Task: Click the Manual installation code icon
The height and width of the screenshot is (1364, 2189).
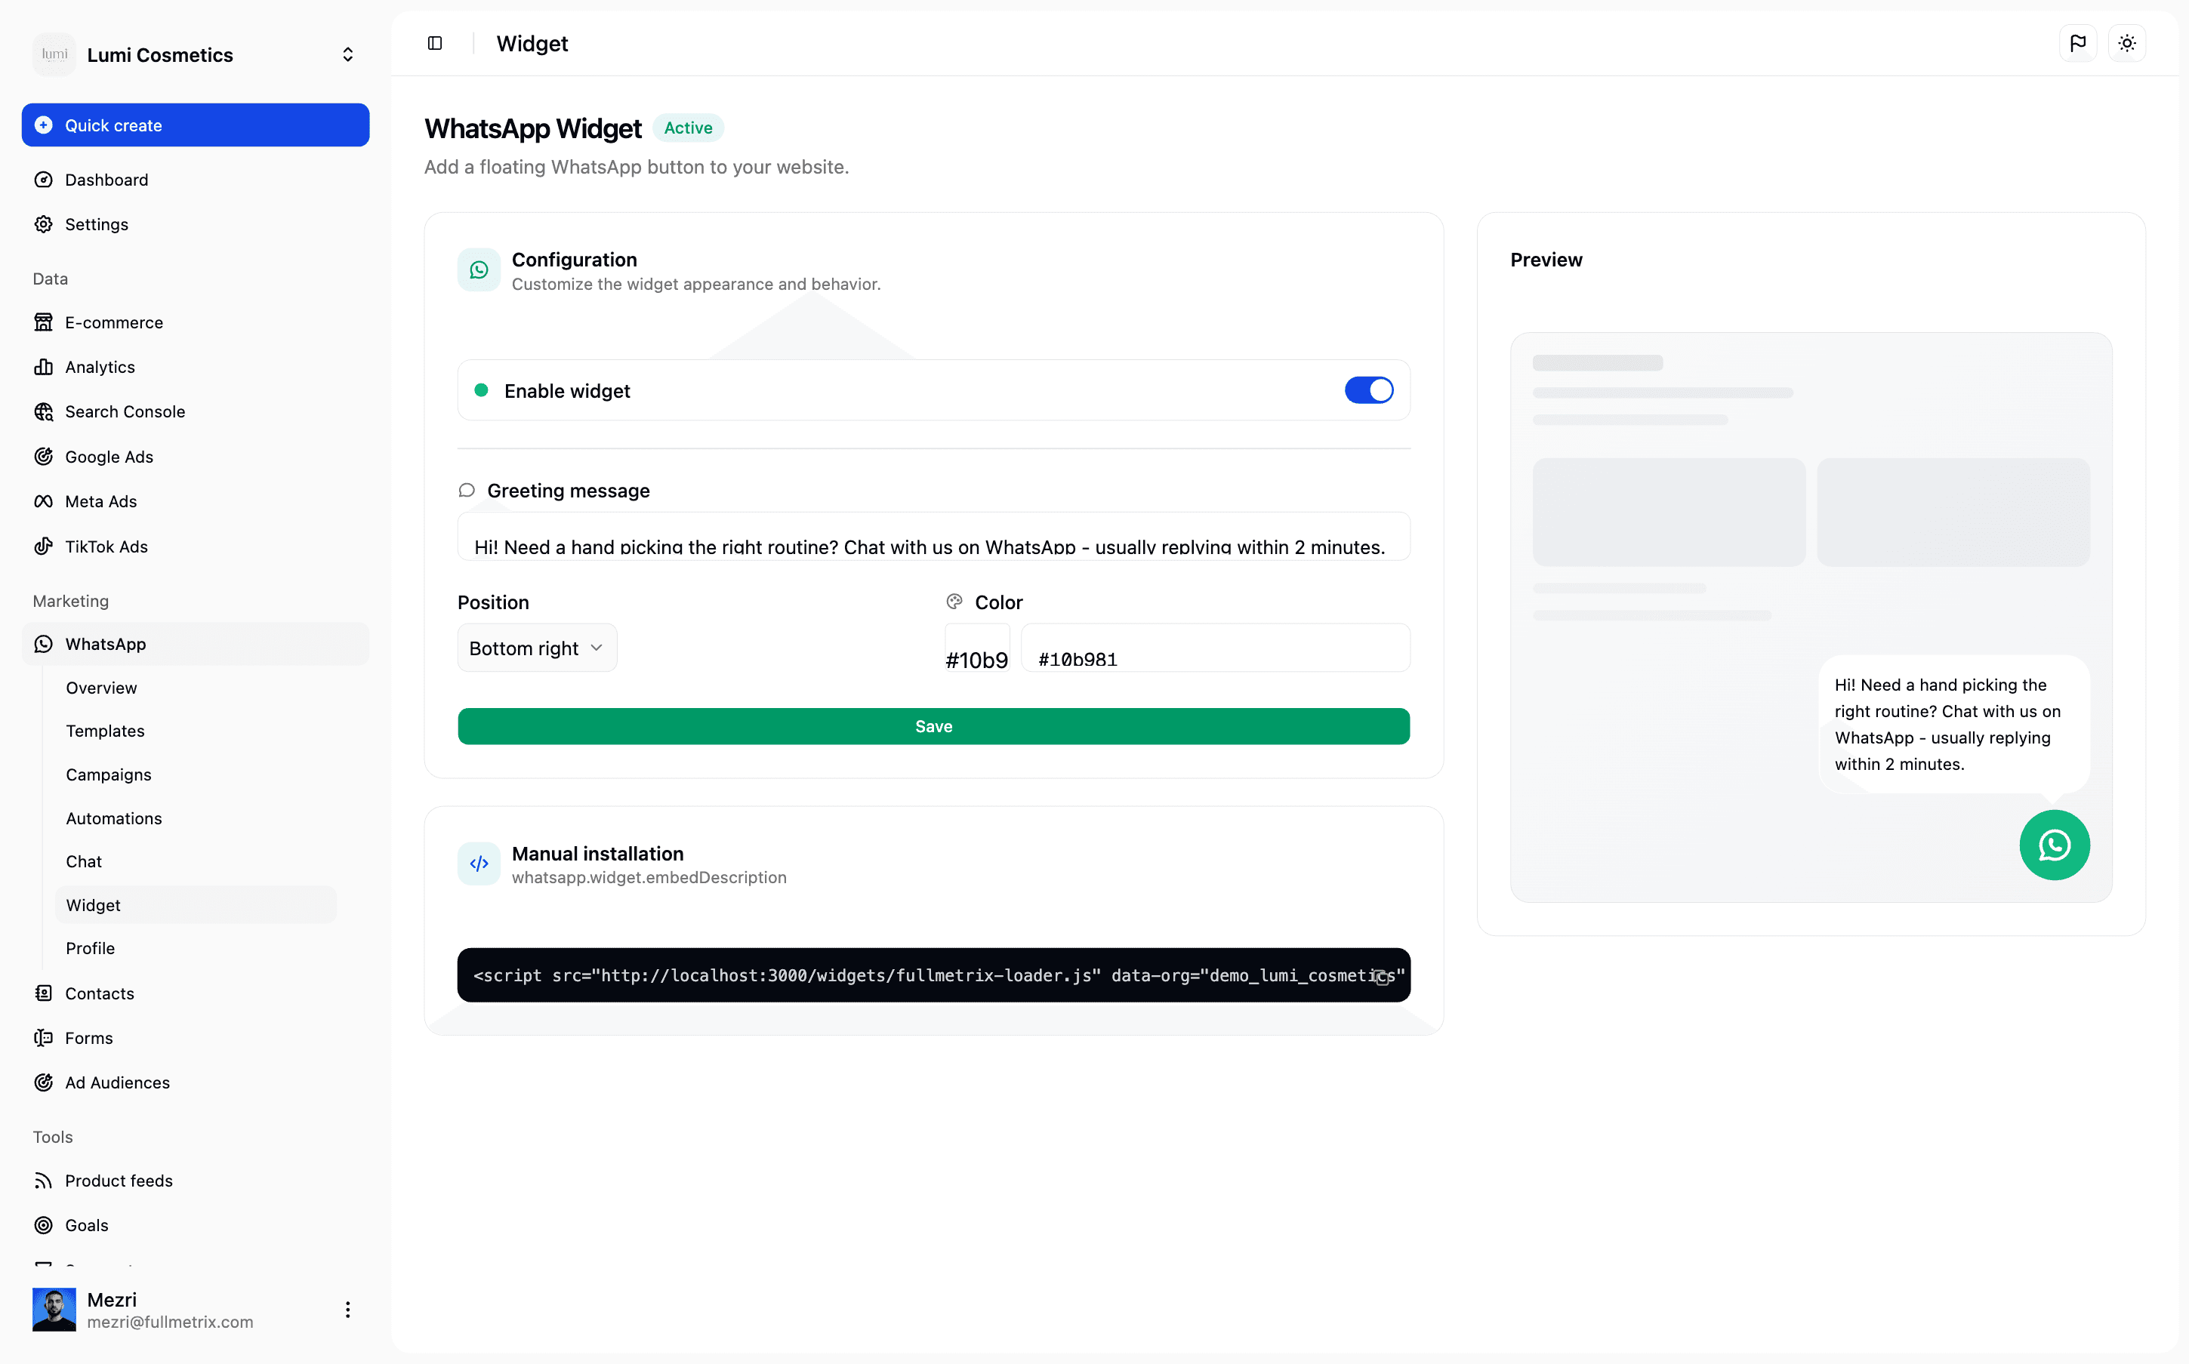Action: 479,864
